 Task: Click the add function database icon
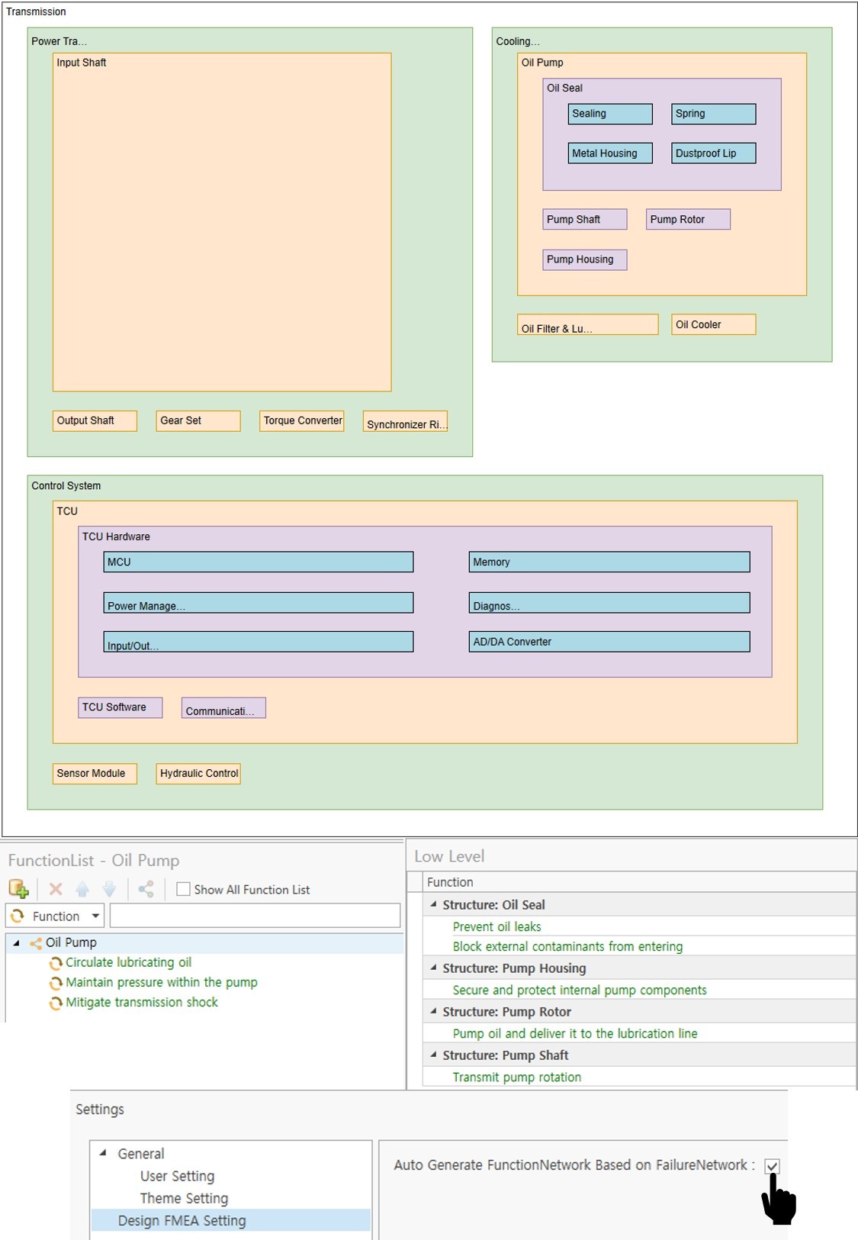point(18,889)
